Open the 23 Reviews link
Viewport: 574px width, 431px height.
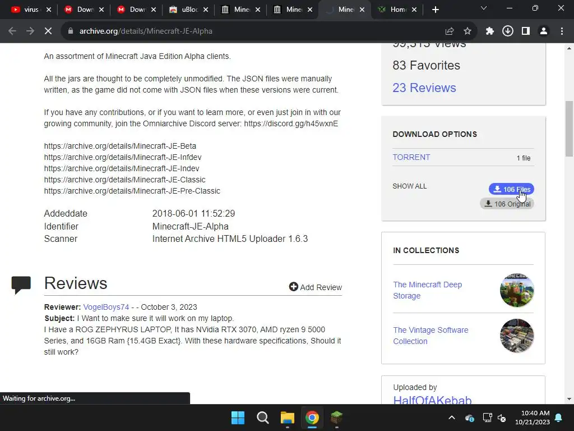(424, 88)
